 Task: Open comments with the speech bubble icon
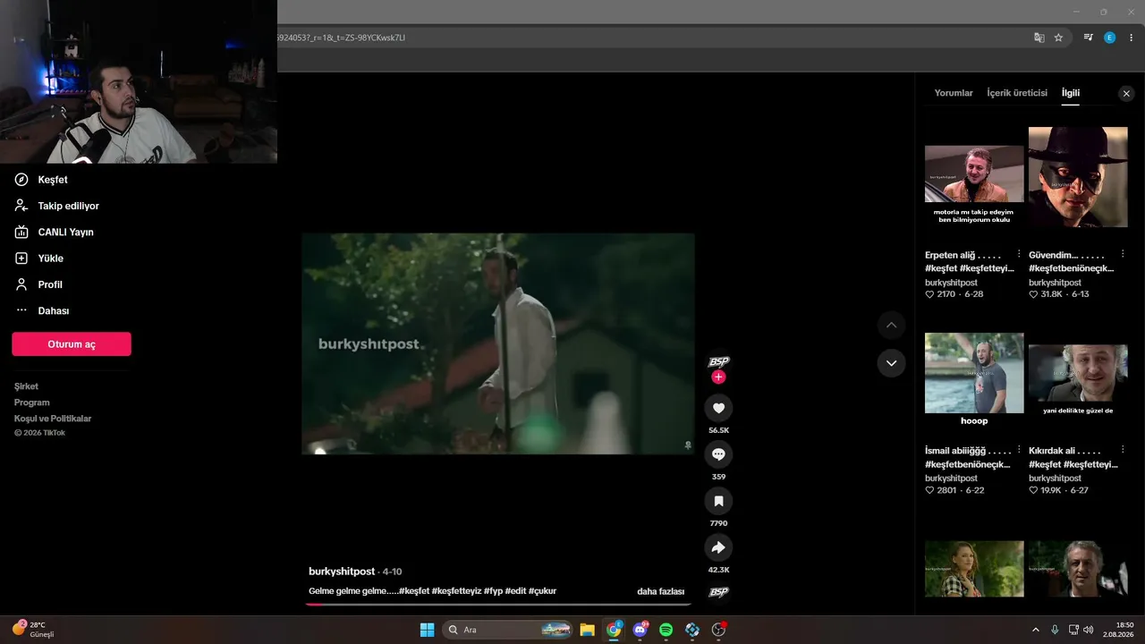click(718, 454)
